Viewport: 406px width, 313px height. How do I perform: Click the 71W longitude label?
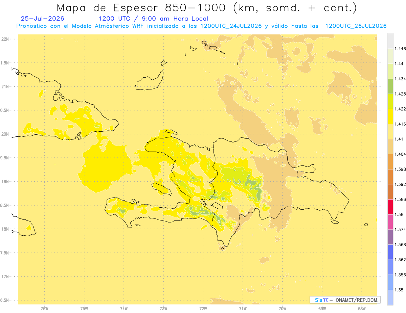click(243, 309)
